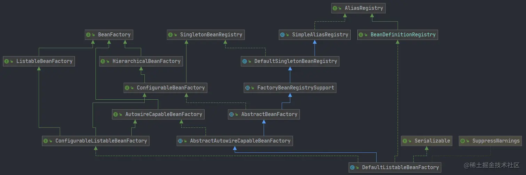Click the annotation icon beside SuppressWarnings

tap(463, 141)
